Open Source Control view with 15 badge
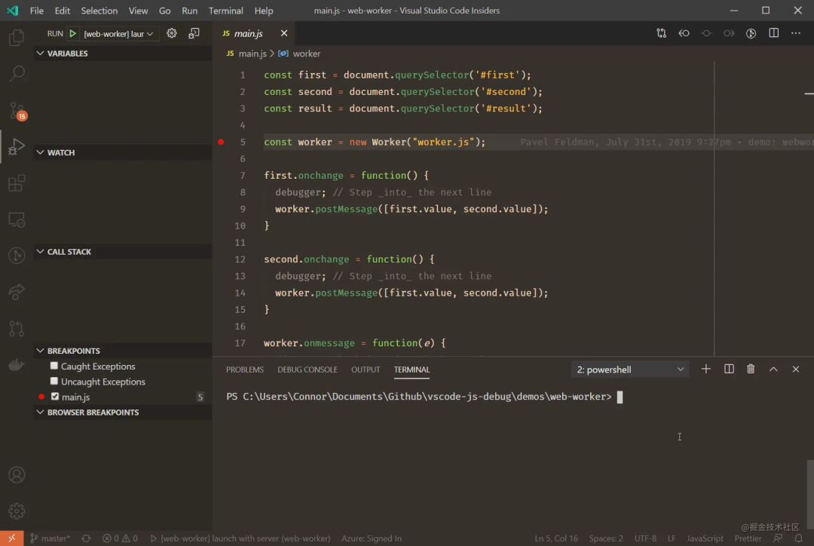Viewport: 814px width, 546px height. coord(16,110)
